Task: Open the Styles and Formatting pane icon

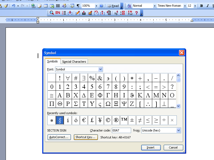Action: pos(129,6)
